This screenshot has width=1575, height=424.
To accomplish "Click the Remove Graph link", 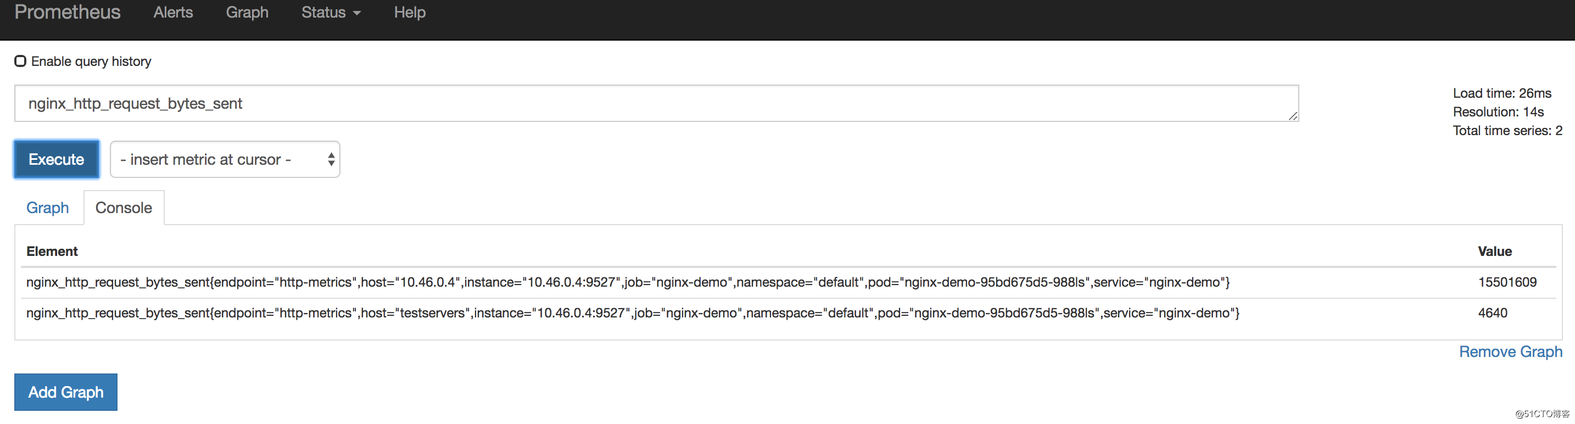I will [1510, 352].
